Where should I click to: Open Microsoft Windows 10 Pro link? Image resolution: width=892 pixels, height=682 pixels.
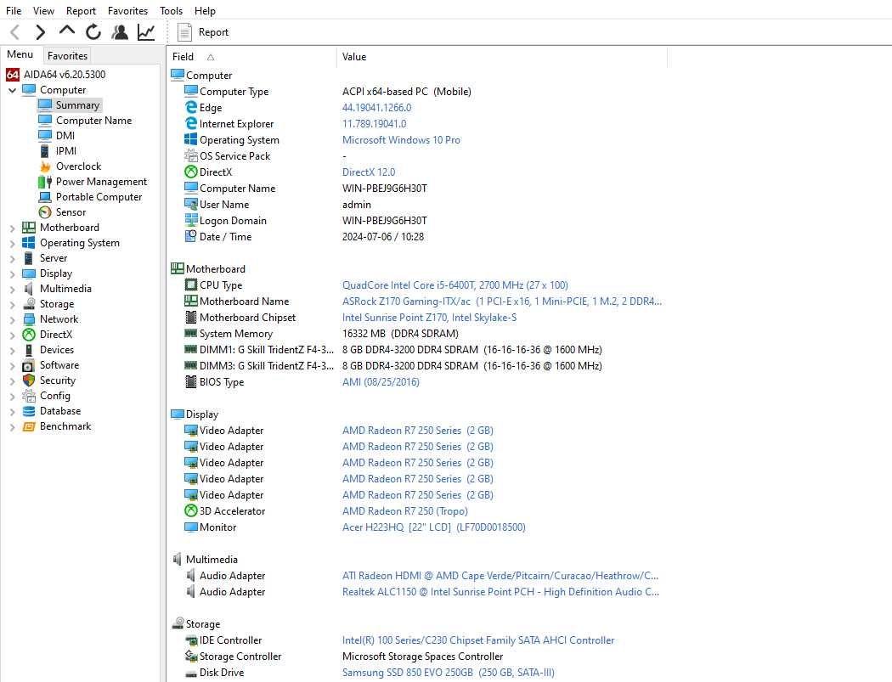[x=401, y=140]
